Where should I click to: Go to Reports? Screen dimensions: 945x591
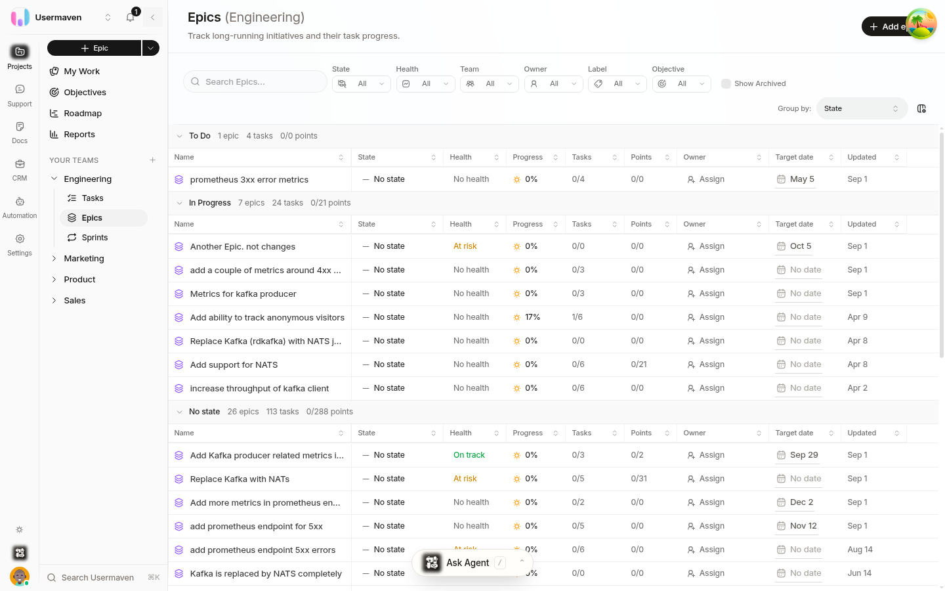79,135
